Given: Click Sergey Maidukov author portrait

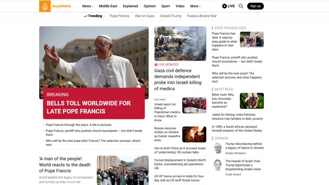Looking at the screenshot, I should [218, 148].
